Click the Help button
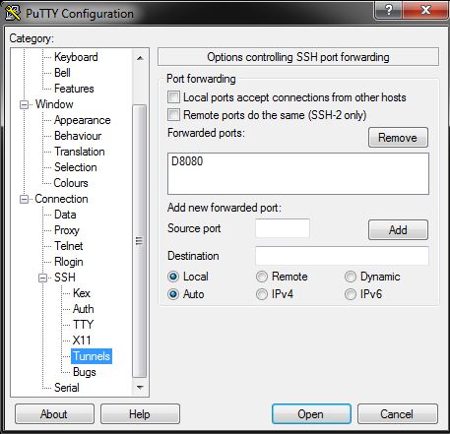450x434 pixels. click(140, 414)
